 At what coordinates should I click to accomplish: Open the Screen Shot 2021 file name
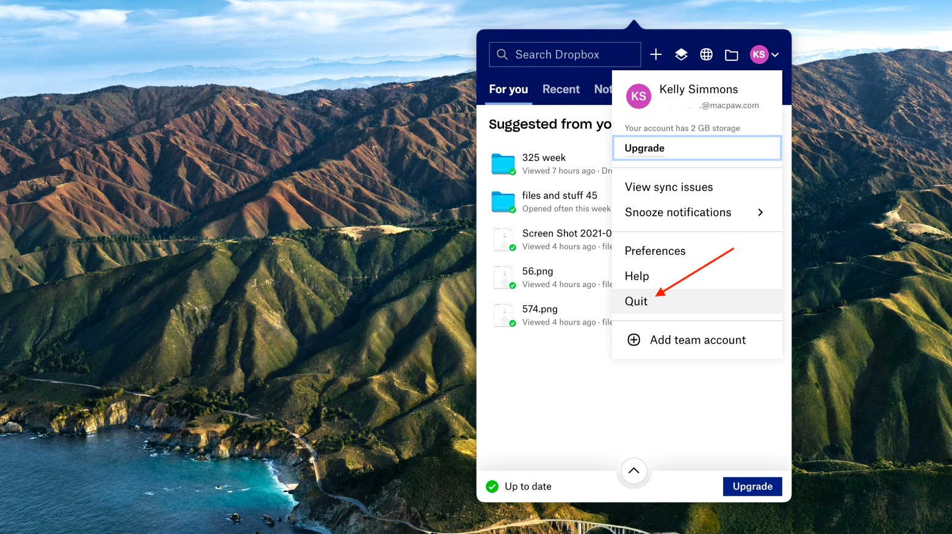pyautogui.click(x=567, y=233)
